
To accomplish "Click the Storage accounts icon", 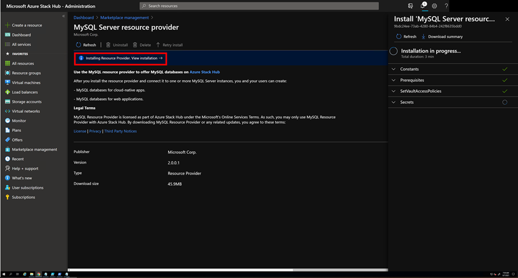I will [7, 101].
